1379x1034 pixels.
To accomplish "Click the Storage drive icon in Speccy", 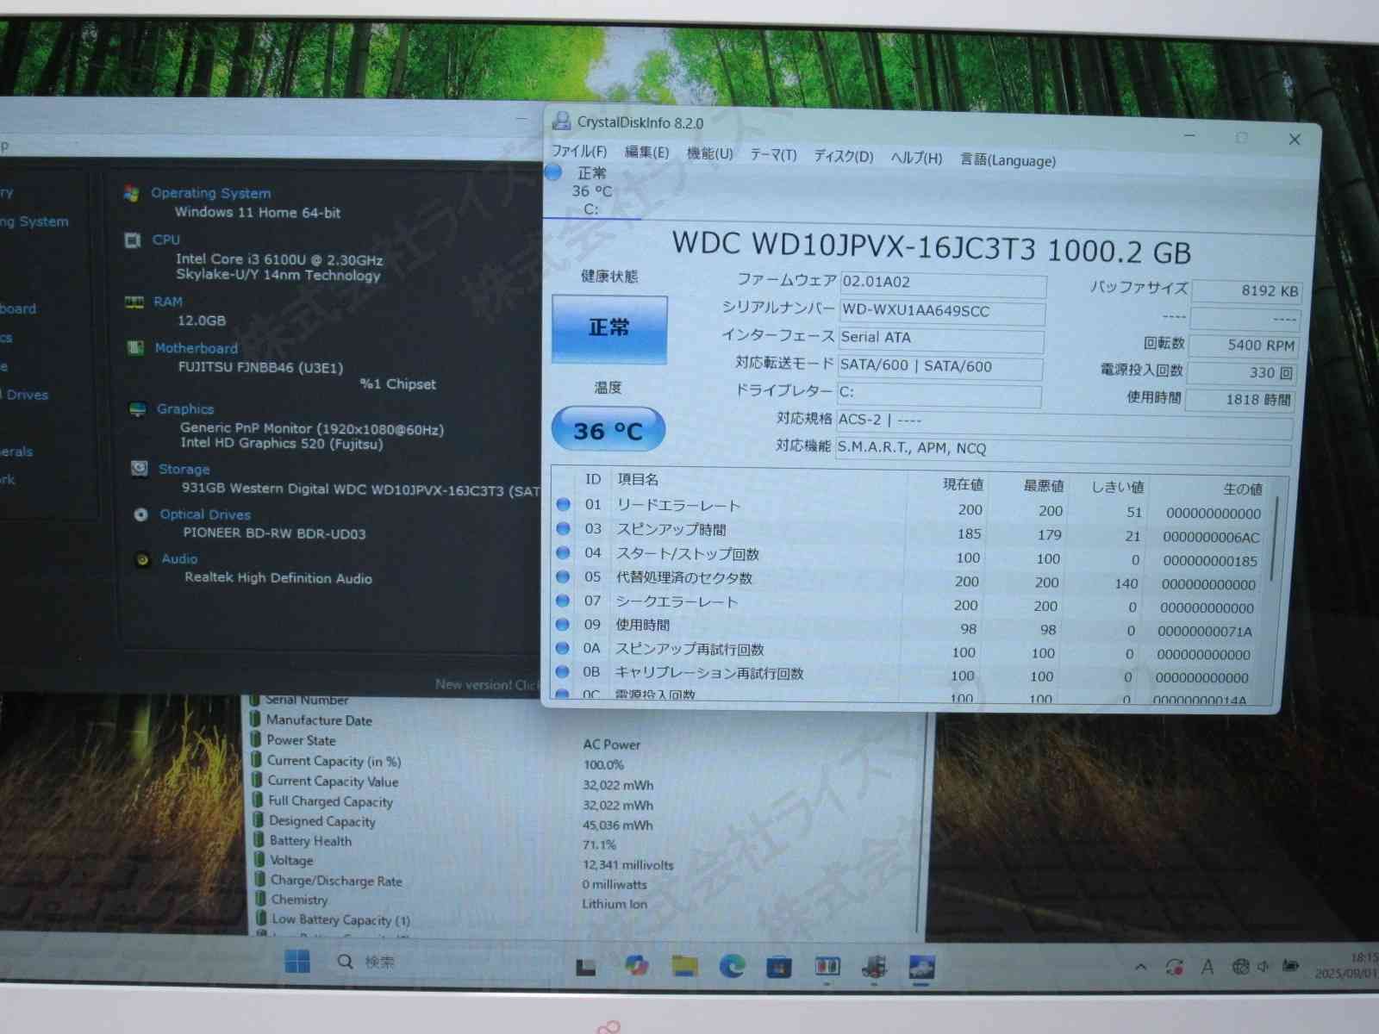I will click(139, 469).
